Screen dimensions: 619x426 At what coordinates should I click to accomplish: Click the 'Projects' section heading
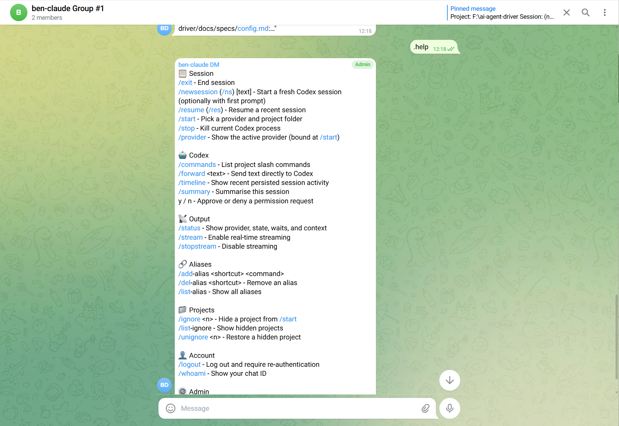pyautogui.click(x=202, y=310)
